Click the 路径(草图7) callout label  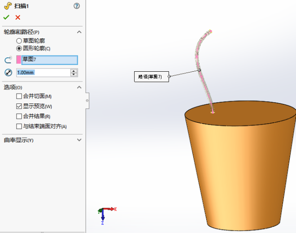pyautogui.click(x=150, y=77)
